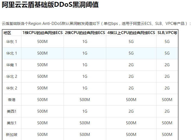Viewport: 194px width, 140px height.
Task: Click the 美东1 region cell
Action: [x=12, y=123]
